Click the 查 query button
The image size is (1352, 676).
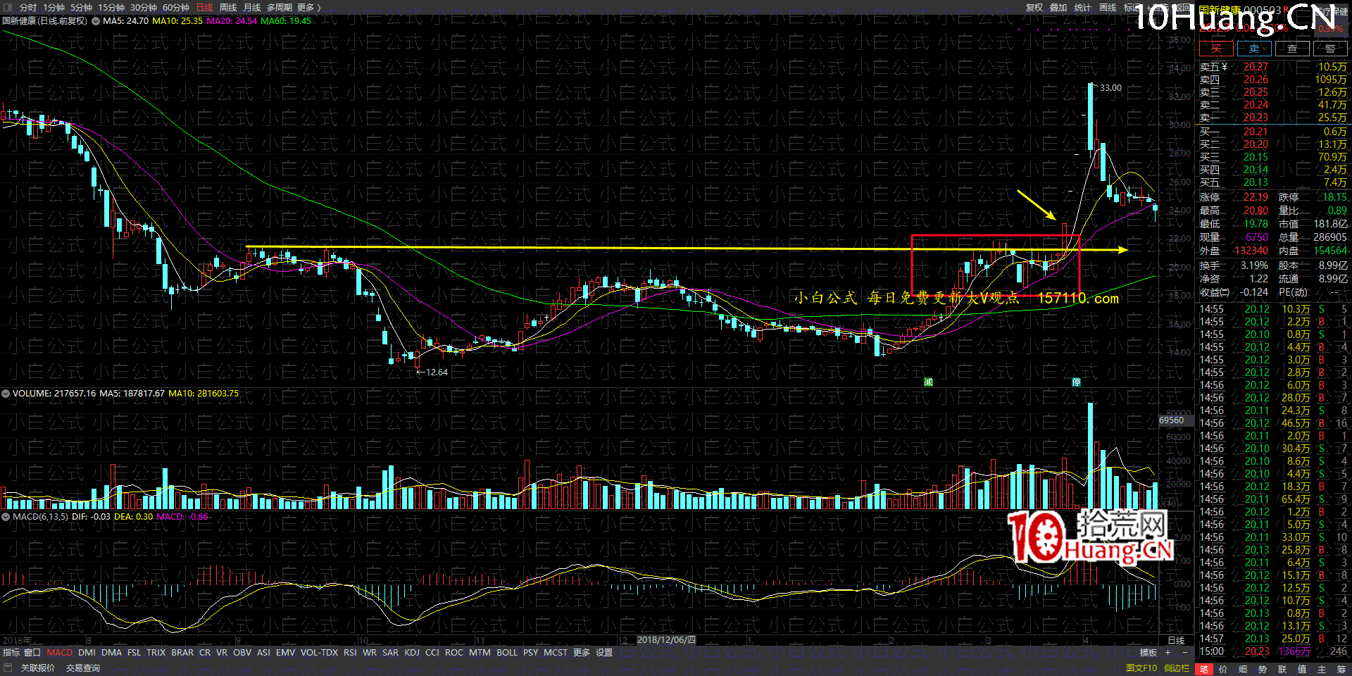click(x=1292, y=49)
